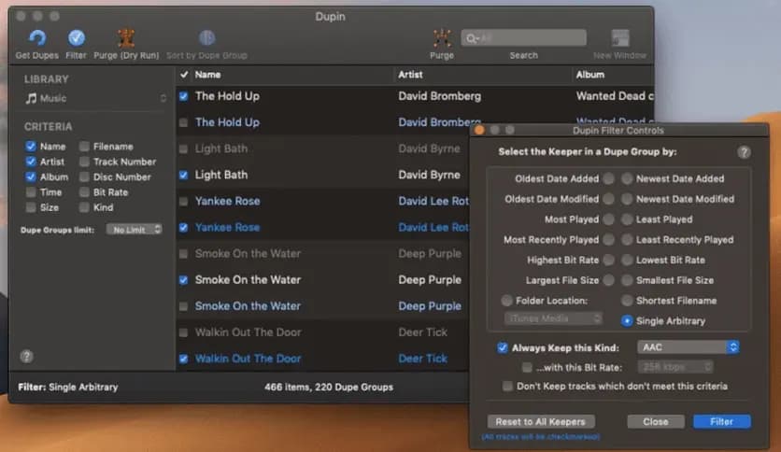This screenshot has width=781, height=452.
Task: Enable the with this Bit Rate checkbox
Action: [527, 367]
